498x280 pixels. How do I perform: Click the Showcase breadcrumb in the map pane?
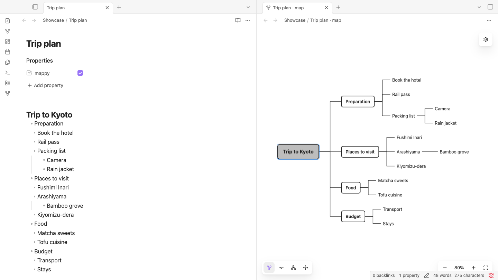coord(295,20)
